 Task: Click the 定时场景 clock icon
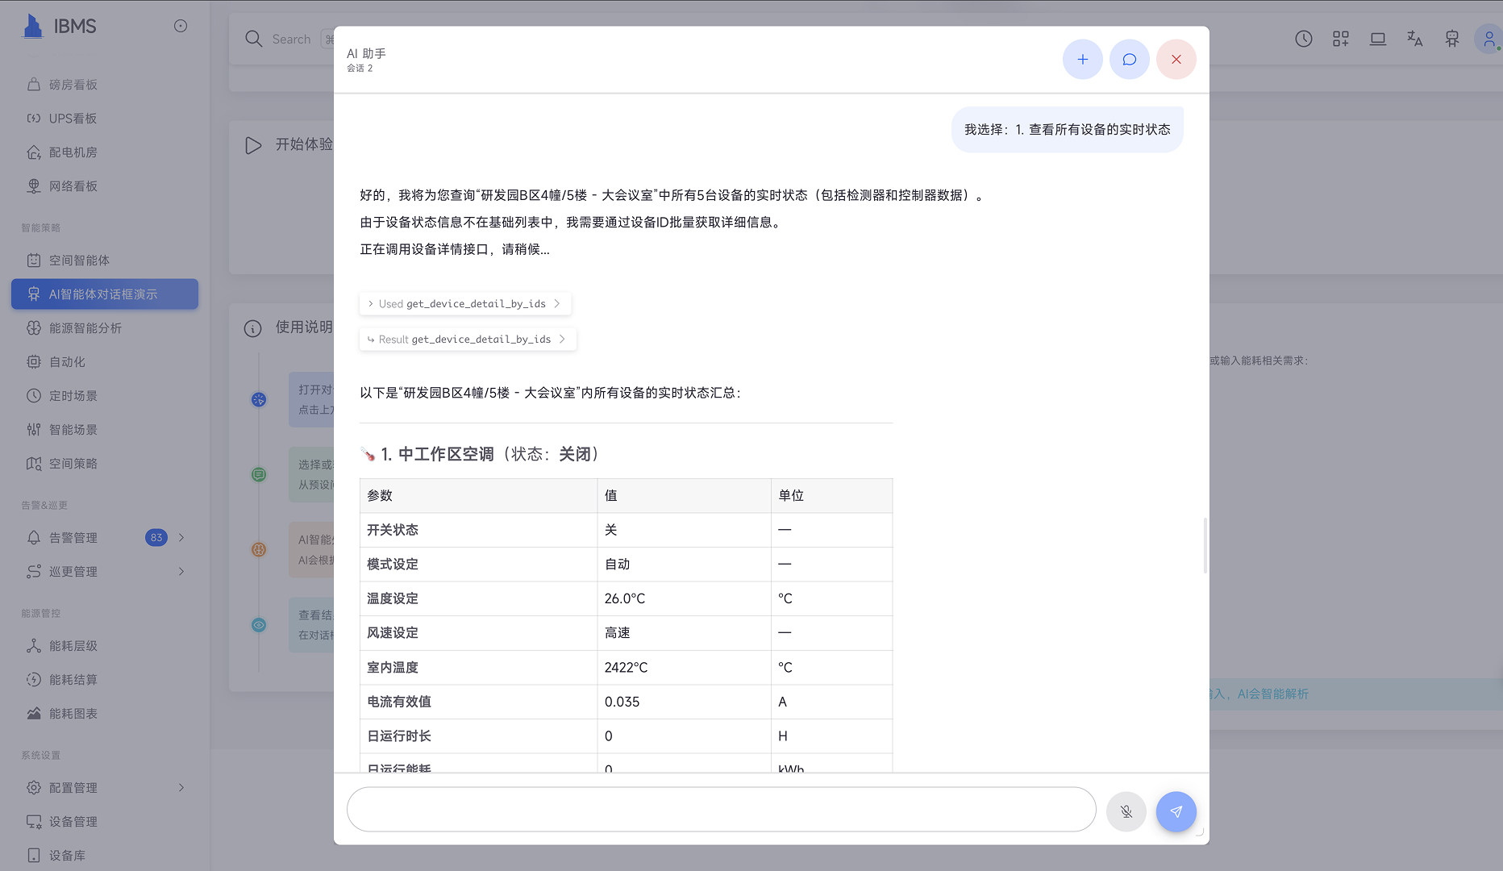34,395
